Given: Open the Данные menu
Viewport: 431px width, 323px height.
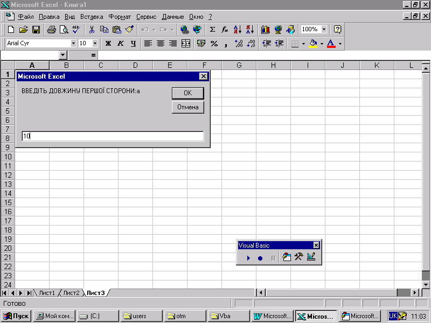Looking at the screenshot, I should [172, 17].
